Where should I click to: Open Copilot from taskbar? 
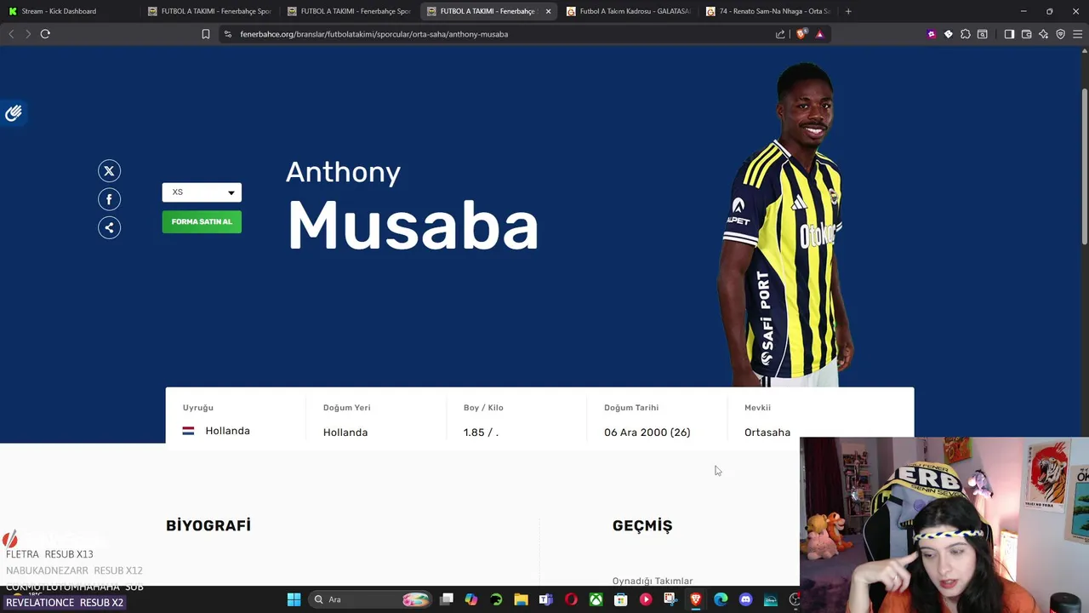[x=471, y=599]
